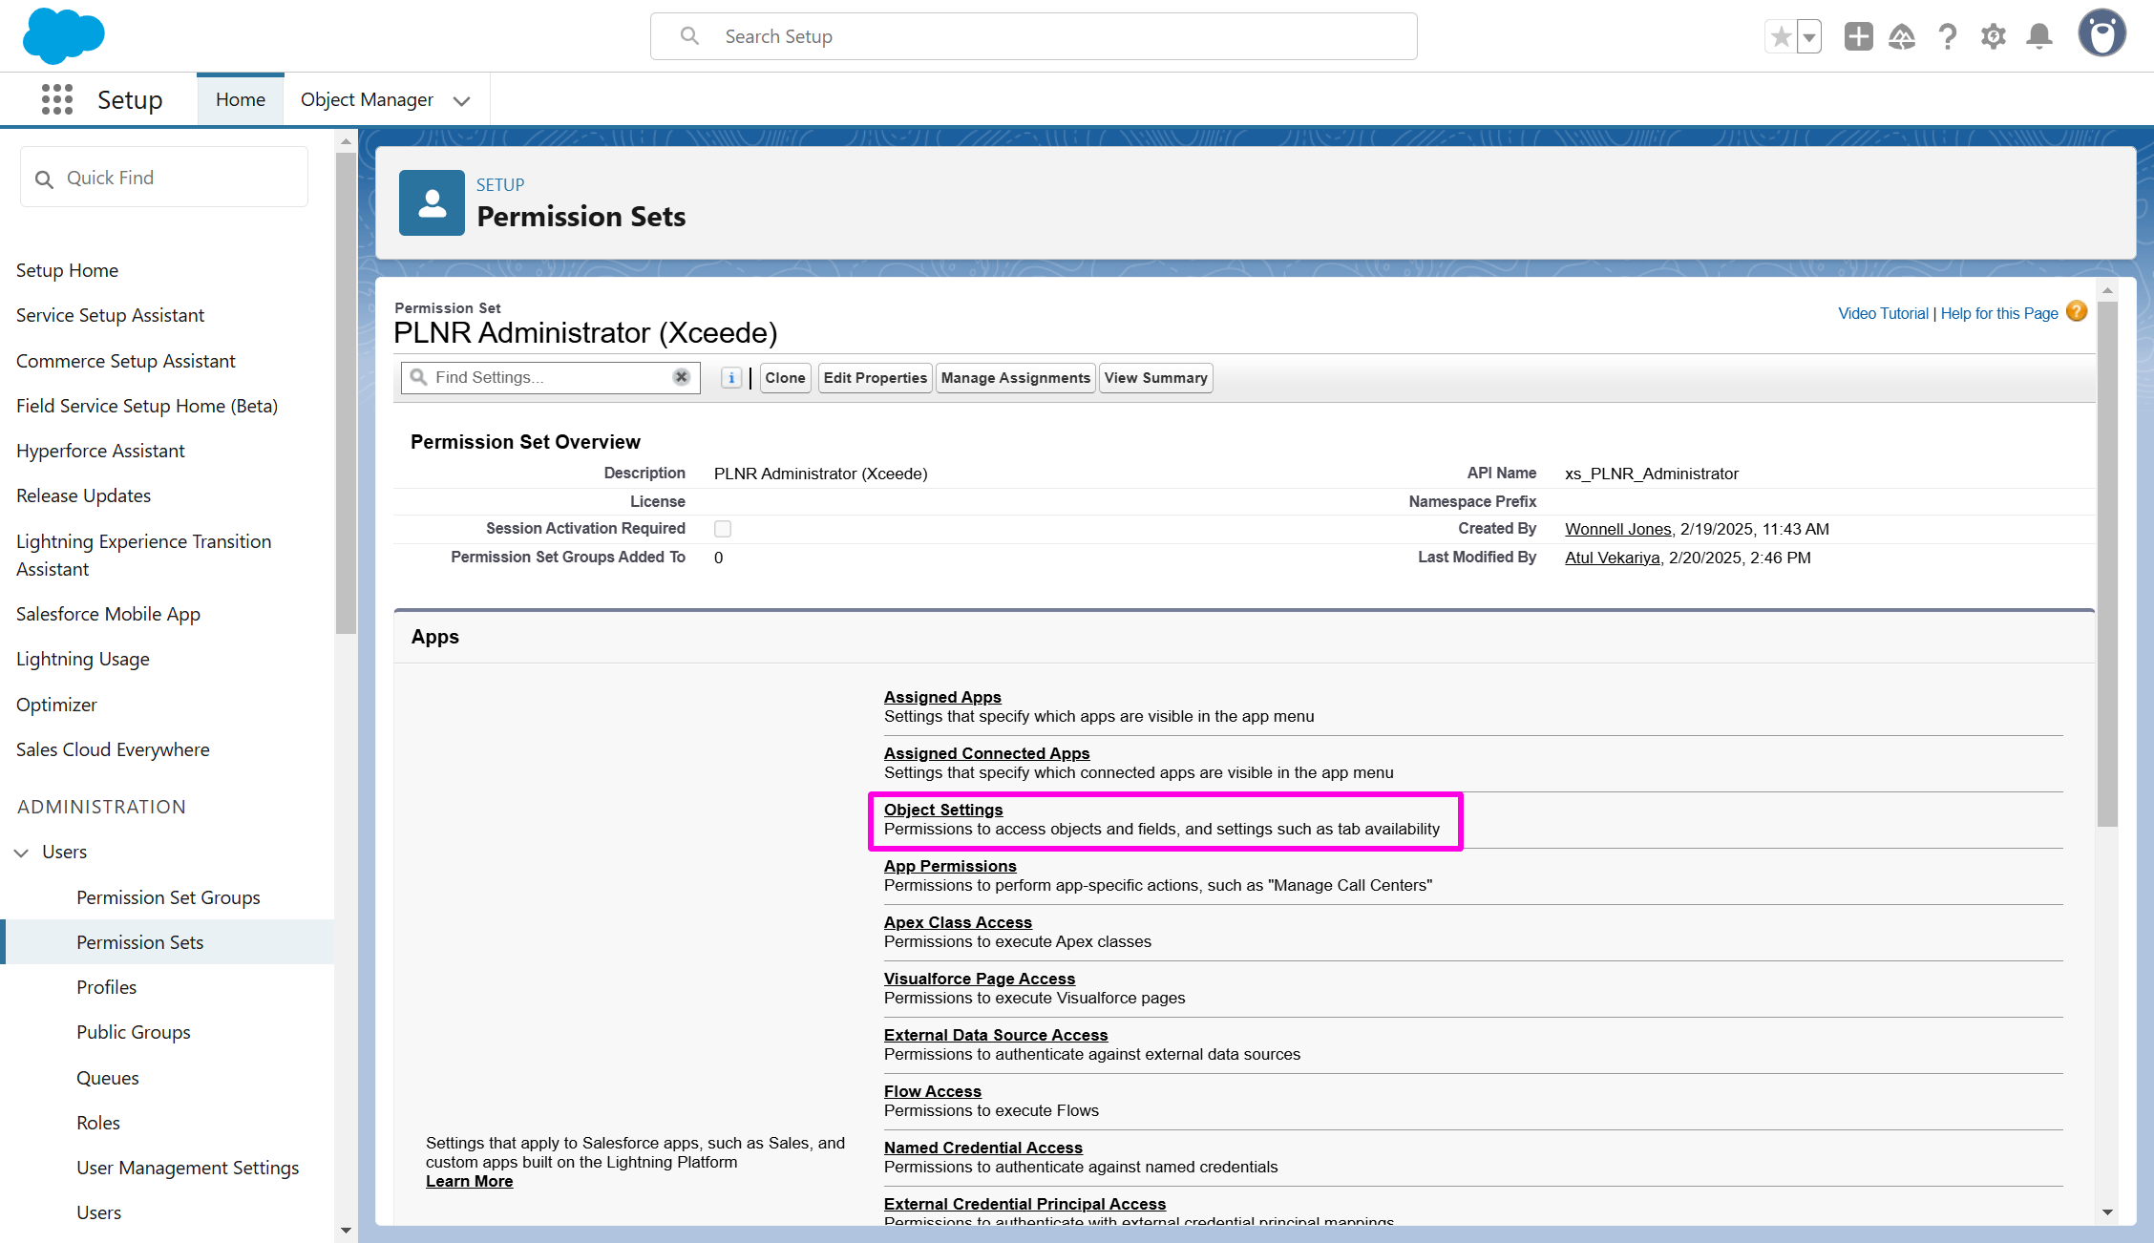Open the global actions plus icon
The image size is (2154, 1243).
coord(1858,37)
